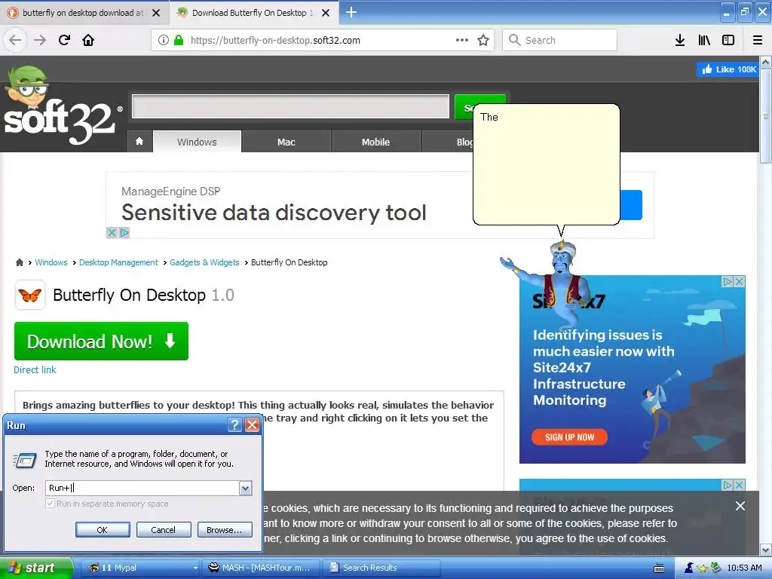The image size is (772, 579).
Task: Open a new browser tab
Action: (351, 12)
